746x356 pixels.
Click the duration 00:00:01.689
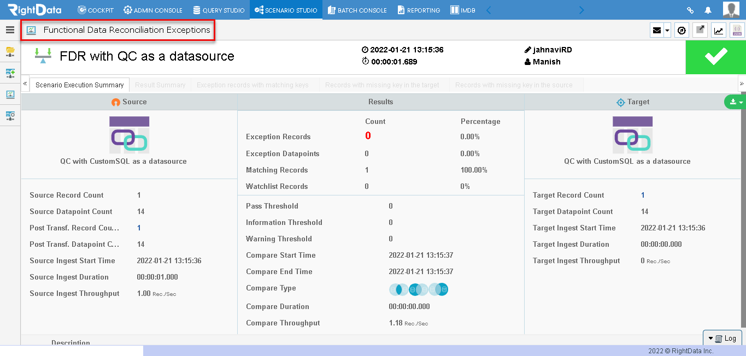(394, 62)
